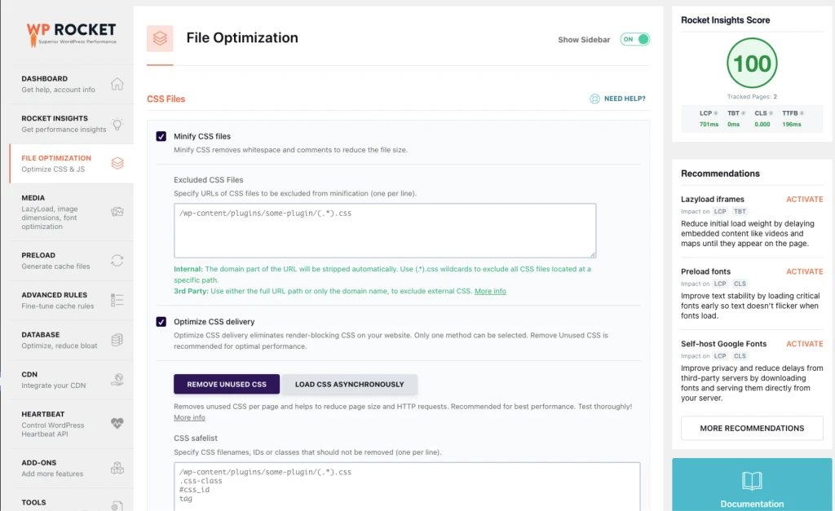Open the Advanced Rules menu section

72,300
